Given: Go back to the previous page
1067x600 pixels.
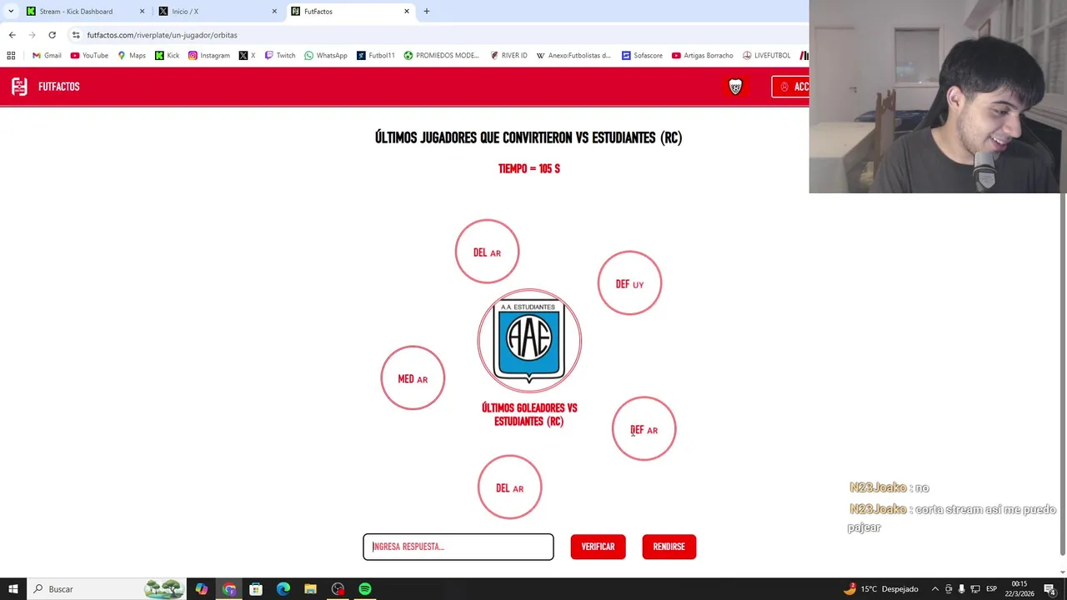Looking at the screenshot, I should click(x=12, y=35).
